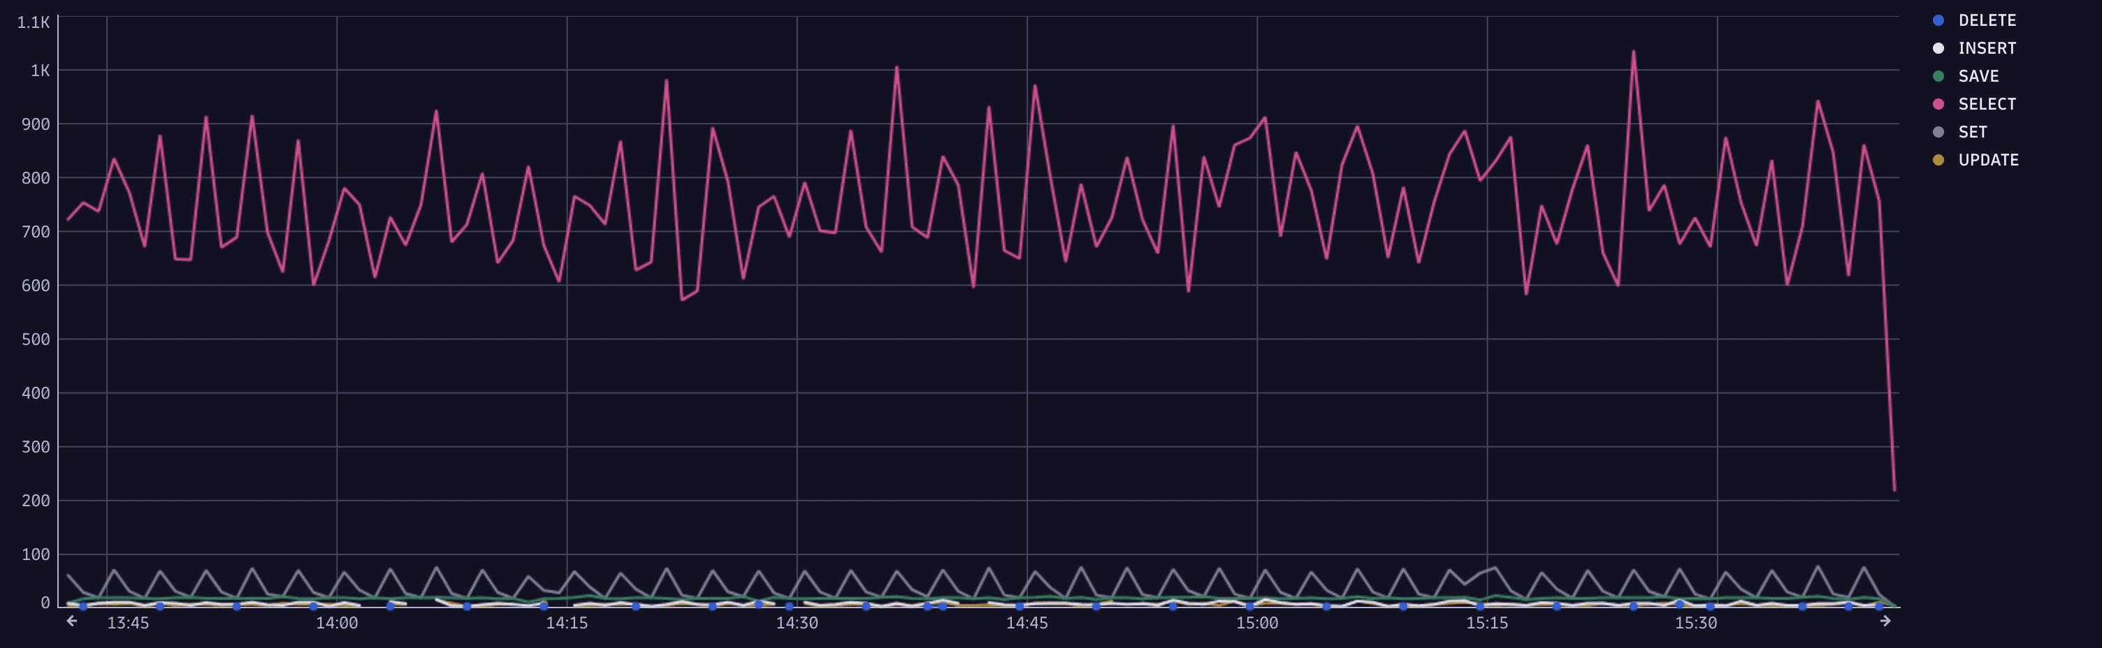
Task: Click the 14:30 time axis label
Action: (799, 622)
